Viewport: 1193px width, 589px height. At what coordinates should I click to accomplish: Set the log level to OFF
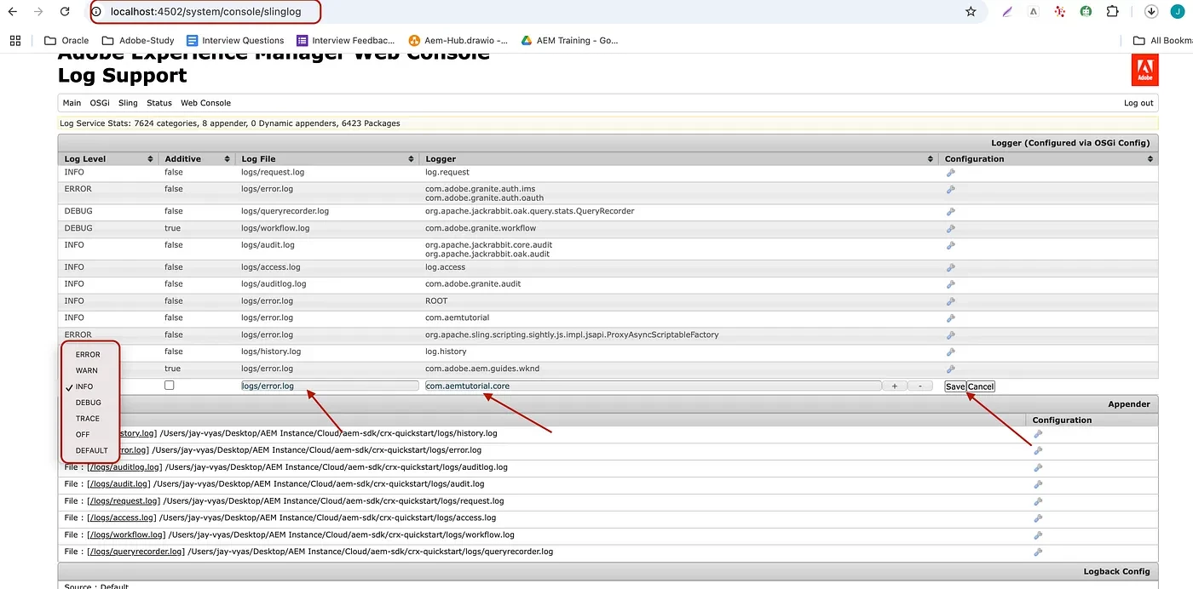coord(83,434)
